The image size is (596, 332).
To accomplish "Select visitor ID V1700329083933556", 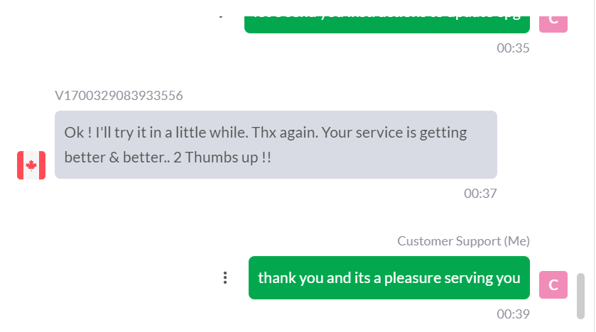I will (119, 96).
